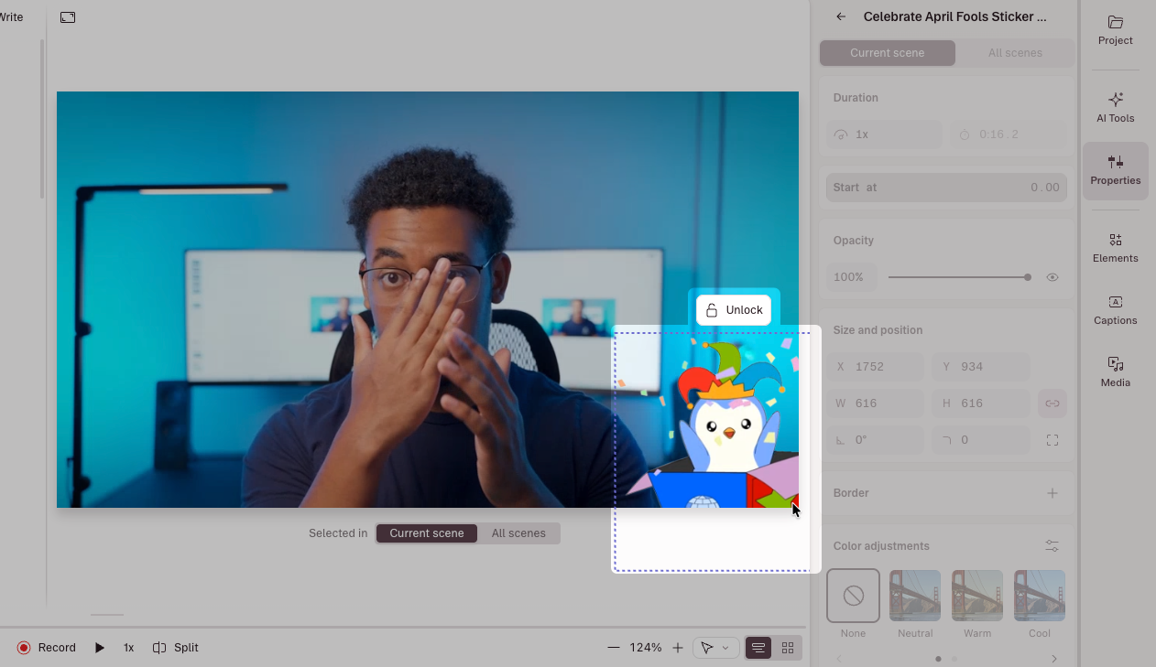Open the Project panel
This screenshot has width=1156, height=667.
1115,32
